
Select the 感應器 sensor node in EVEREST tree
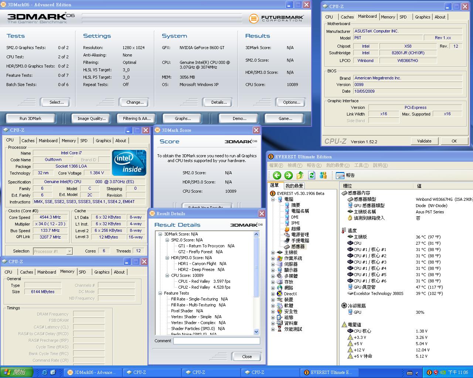(x=295, y=246)
